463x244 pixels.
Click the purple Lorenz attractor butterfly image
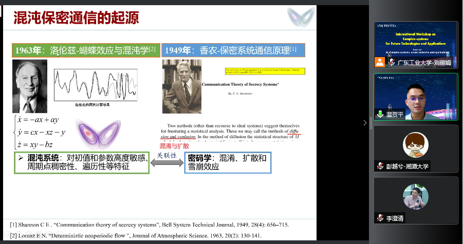tap(99, 134)
